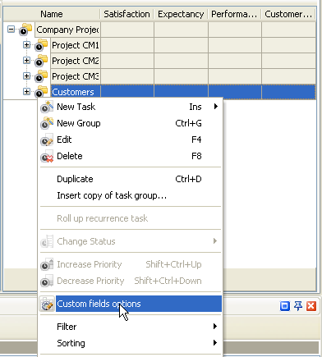Image resolution: width=322 pixels, height=357 pixels.
Task: Choose New Task from the context menu
Action: point(130,107)
